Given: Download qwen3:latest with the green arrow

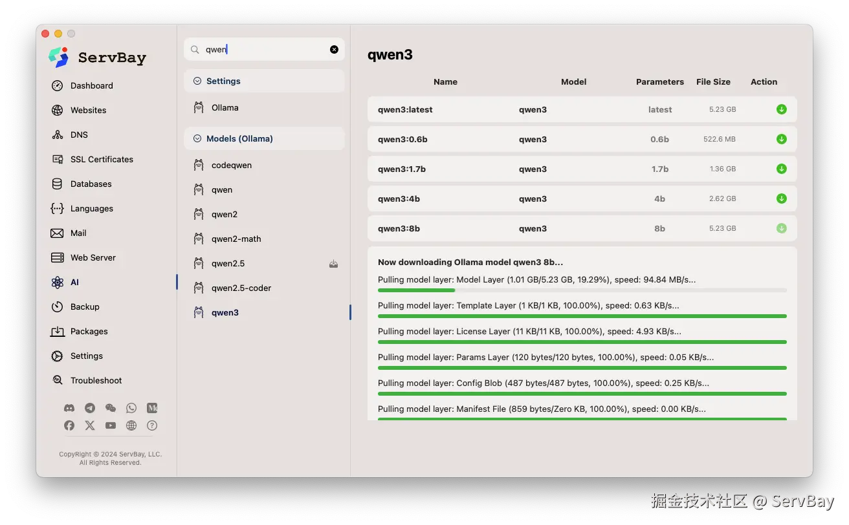Looking at the screenshot, I should click(782, 109).
